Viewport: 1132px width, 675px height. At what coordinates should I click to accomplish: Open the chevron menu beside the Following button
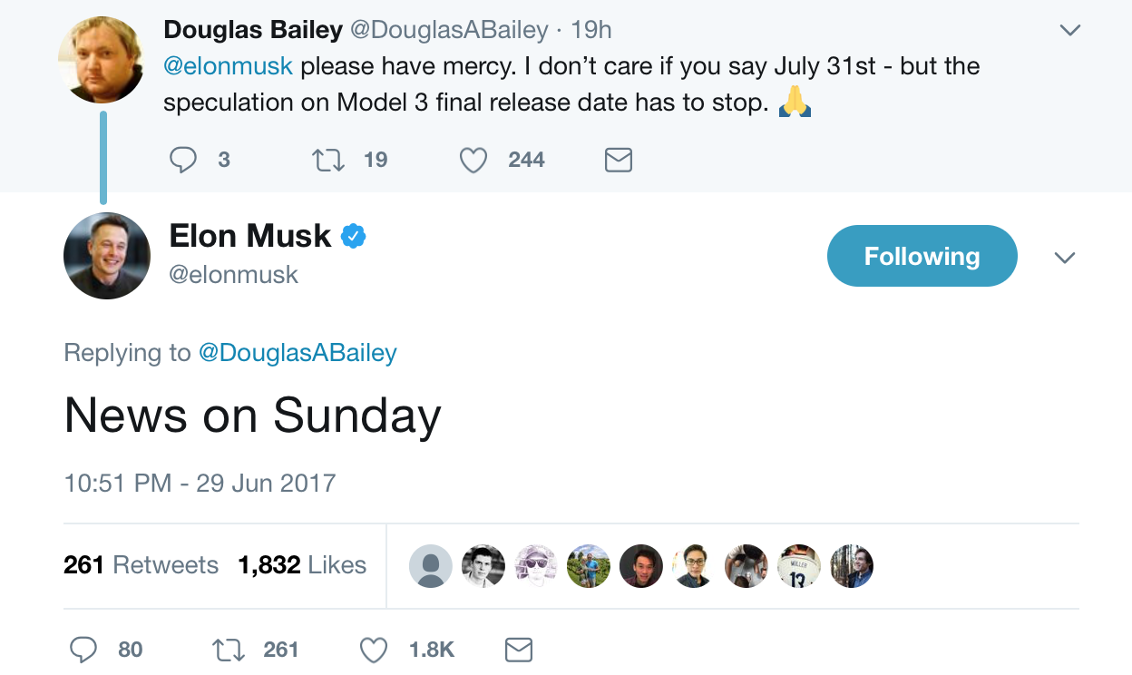[x=1065, y=258]
